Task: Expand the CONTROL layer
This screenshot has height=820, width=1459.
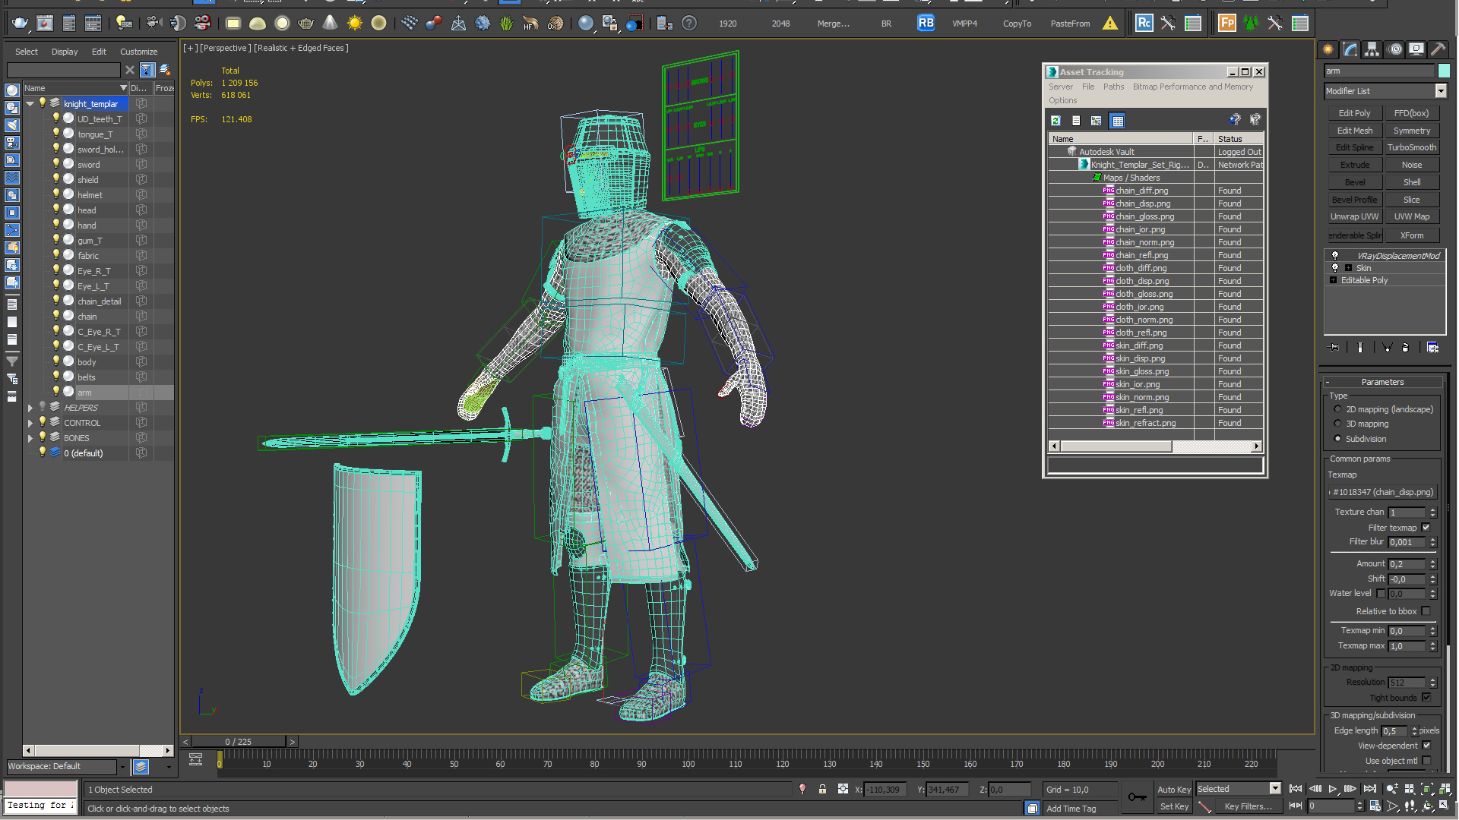Action: pos(30,423)
